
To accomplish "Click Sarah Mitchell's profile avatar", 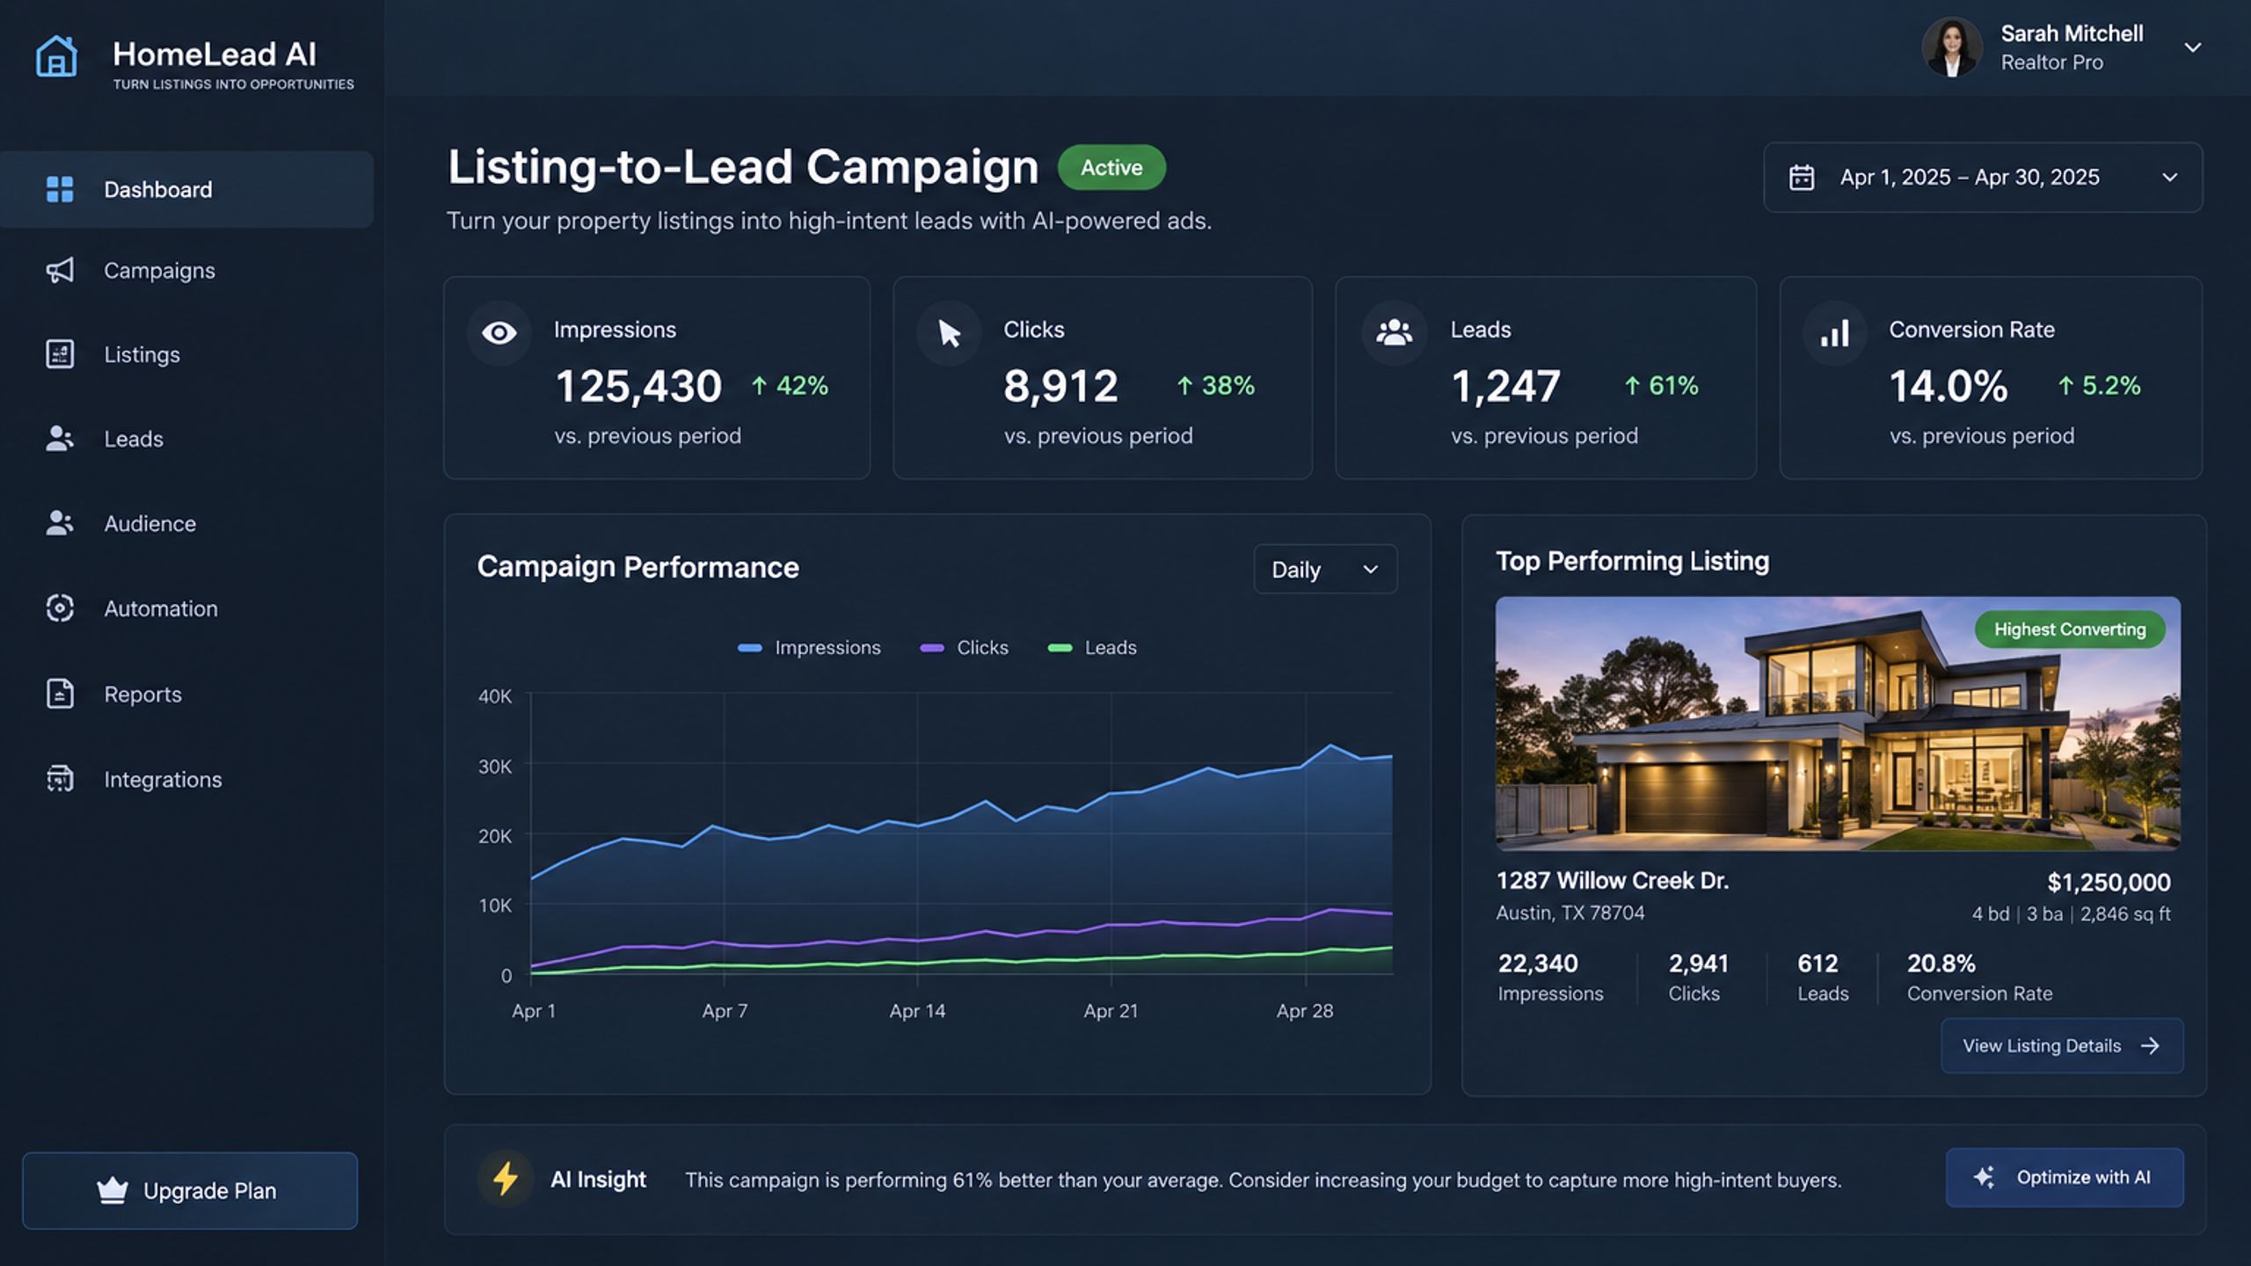I will [x=1952, y=47].
